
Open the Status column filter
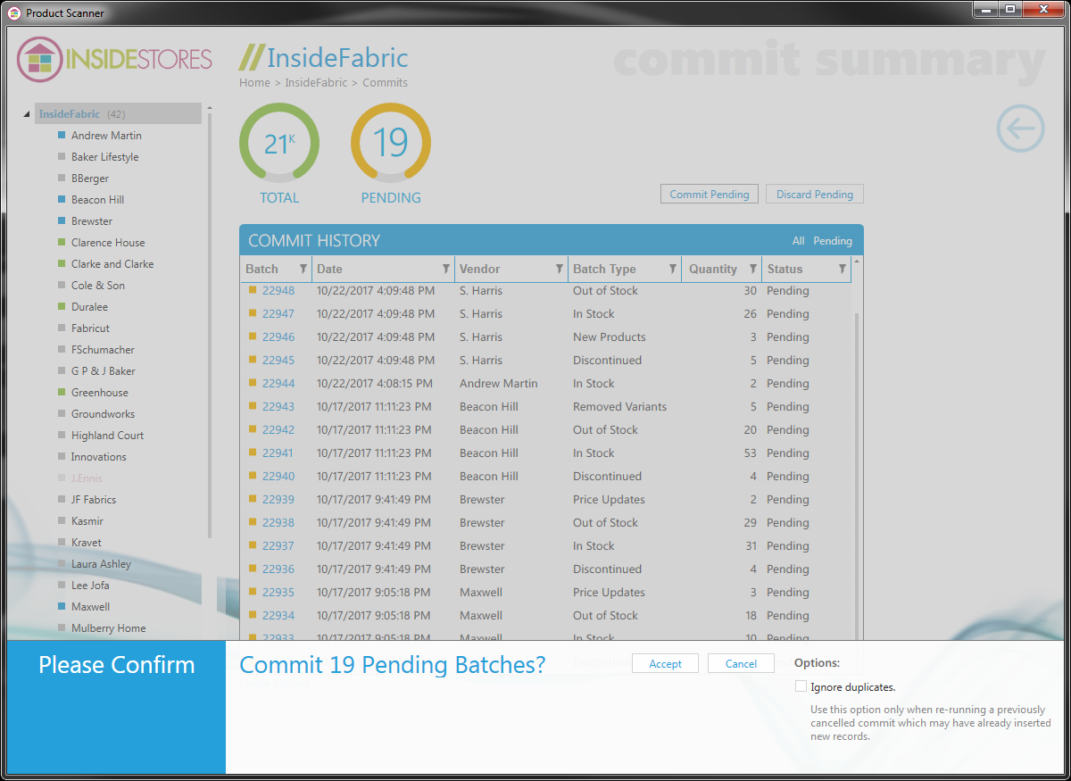843,269
